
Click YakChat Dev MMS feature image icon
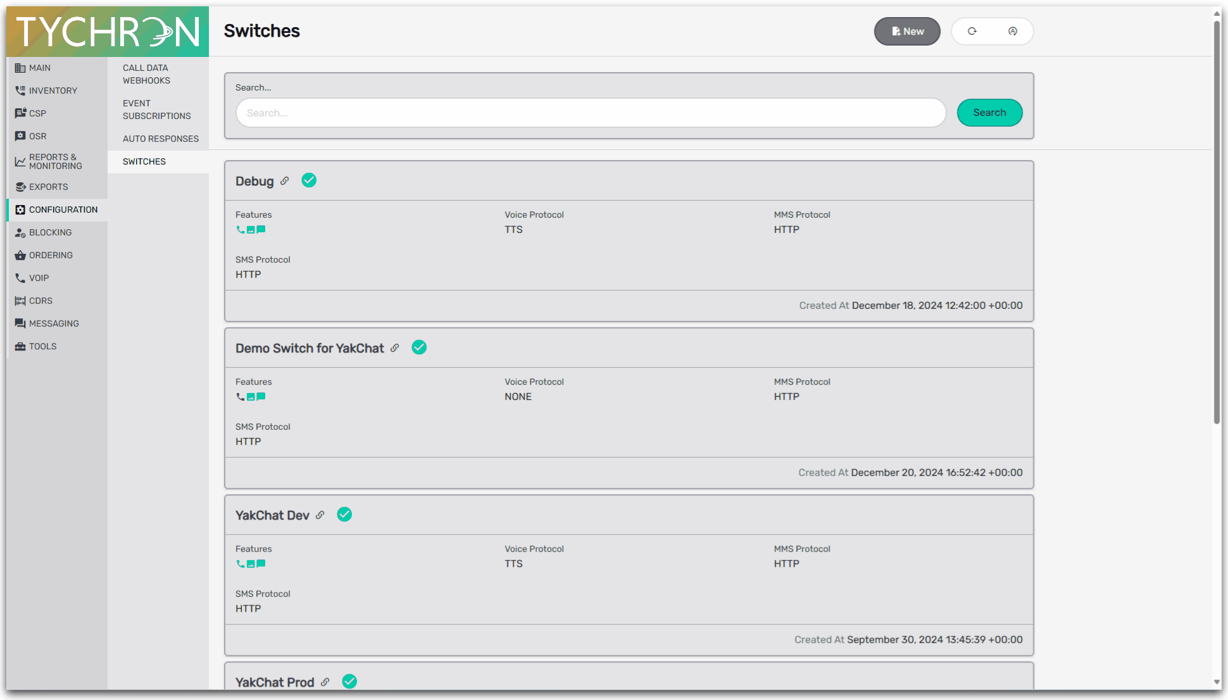(x=251, y=564)
